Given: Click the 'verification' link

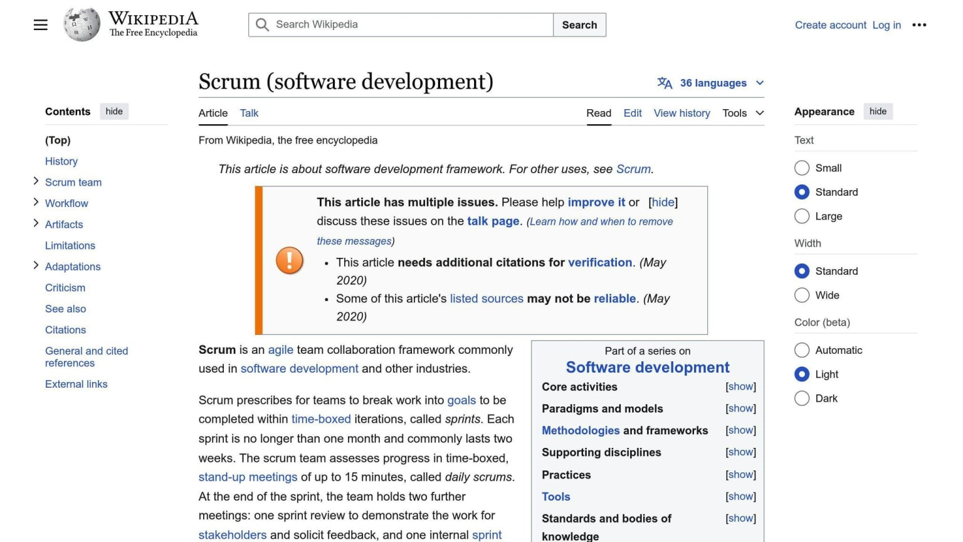Looking at the screenshot, I should pyautogui.click(x=600, y=262).
